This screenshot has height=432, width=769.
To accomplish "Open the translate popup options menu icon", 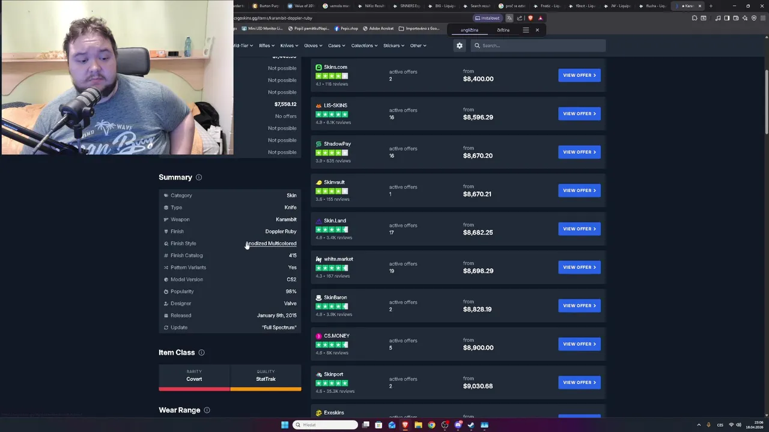I will coord(526,30).
